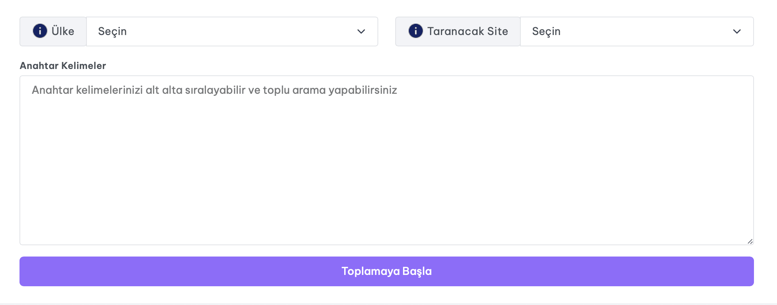Click the textarea resize handle corner
Viewport: 777px width, 305px height.
point(750,241)
